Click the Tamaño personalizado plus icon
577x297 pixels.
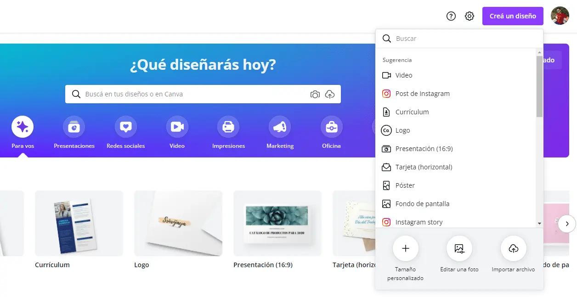tap(405, 248)
